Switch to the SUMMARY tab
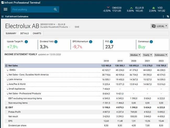 point(11,33)
